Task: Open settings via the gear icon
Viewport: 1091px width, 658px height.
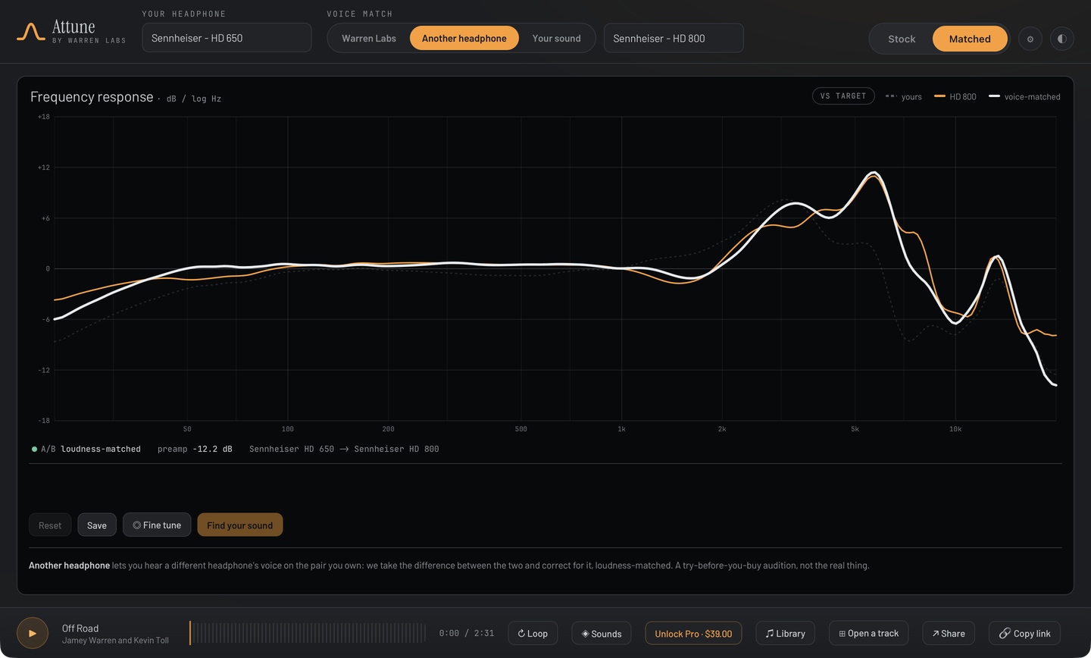Action: coord(1030,39)
